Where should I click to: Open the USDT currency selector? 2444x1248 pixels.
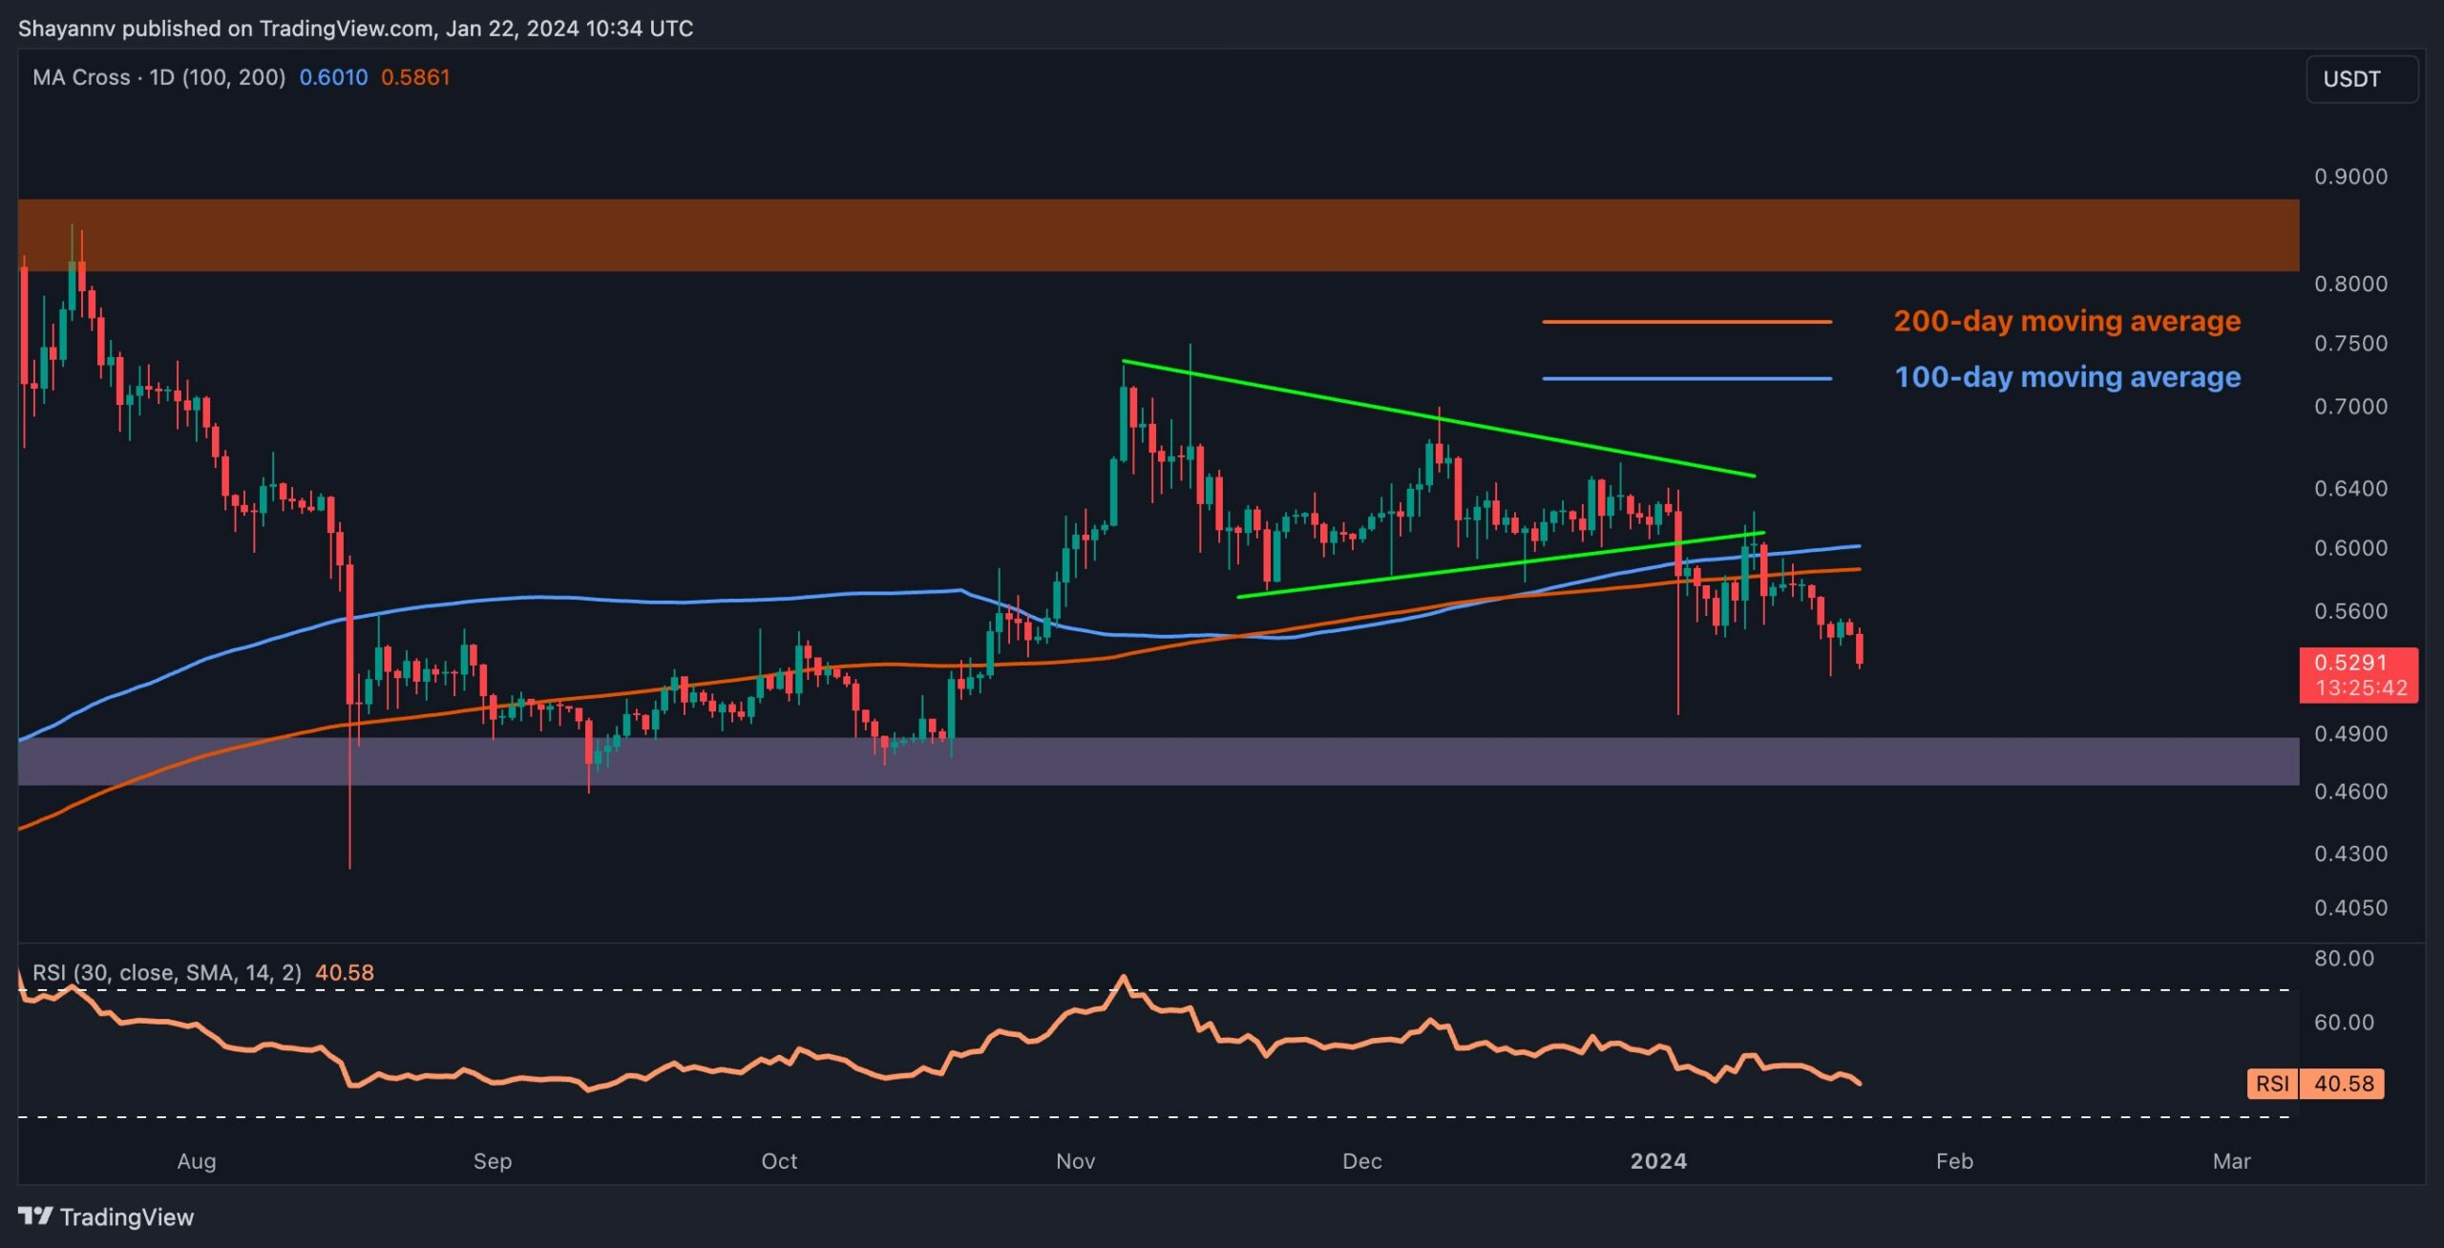point(2350,79)
